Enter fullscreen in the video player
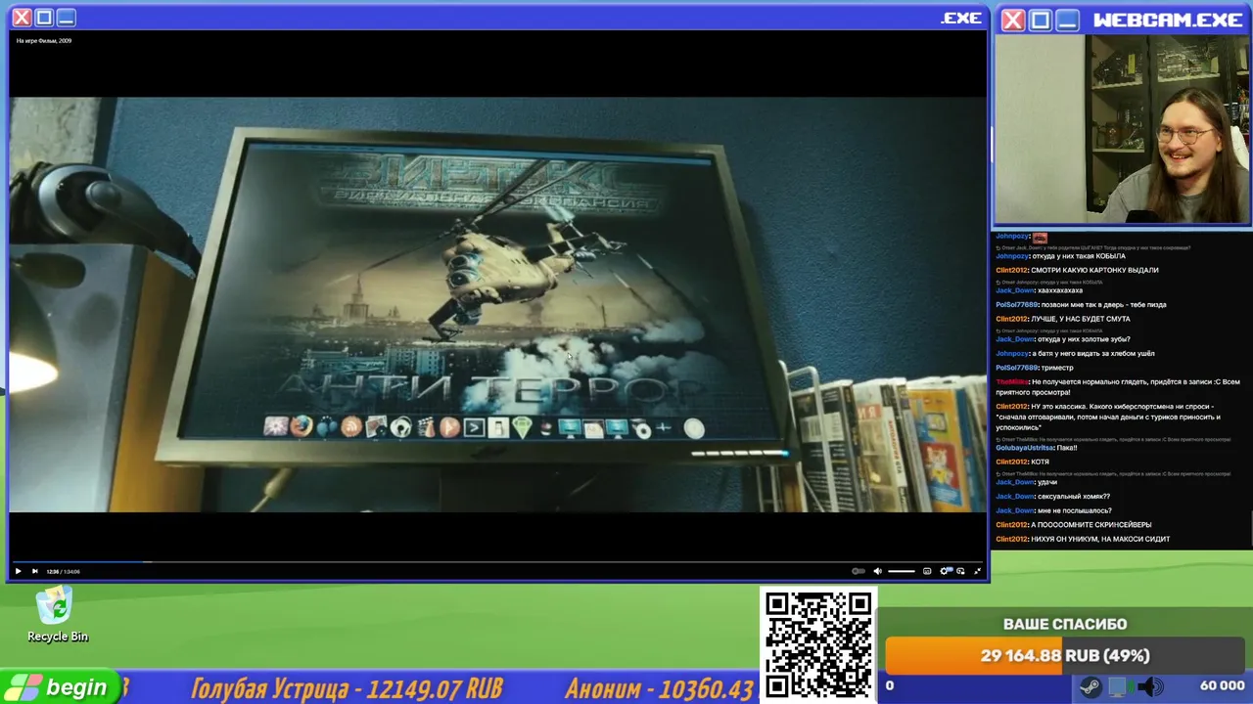 pyautogui.click(x=977, y=571)
